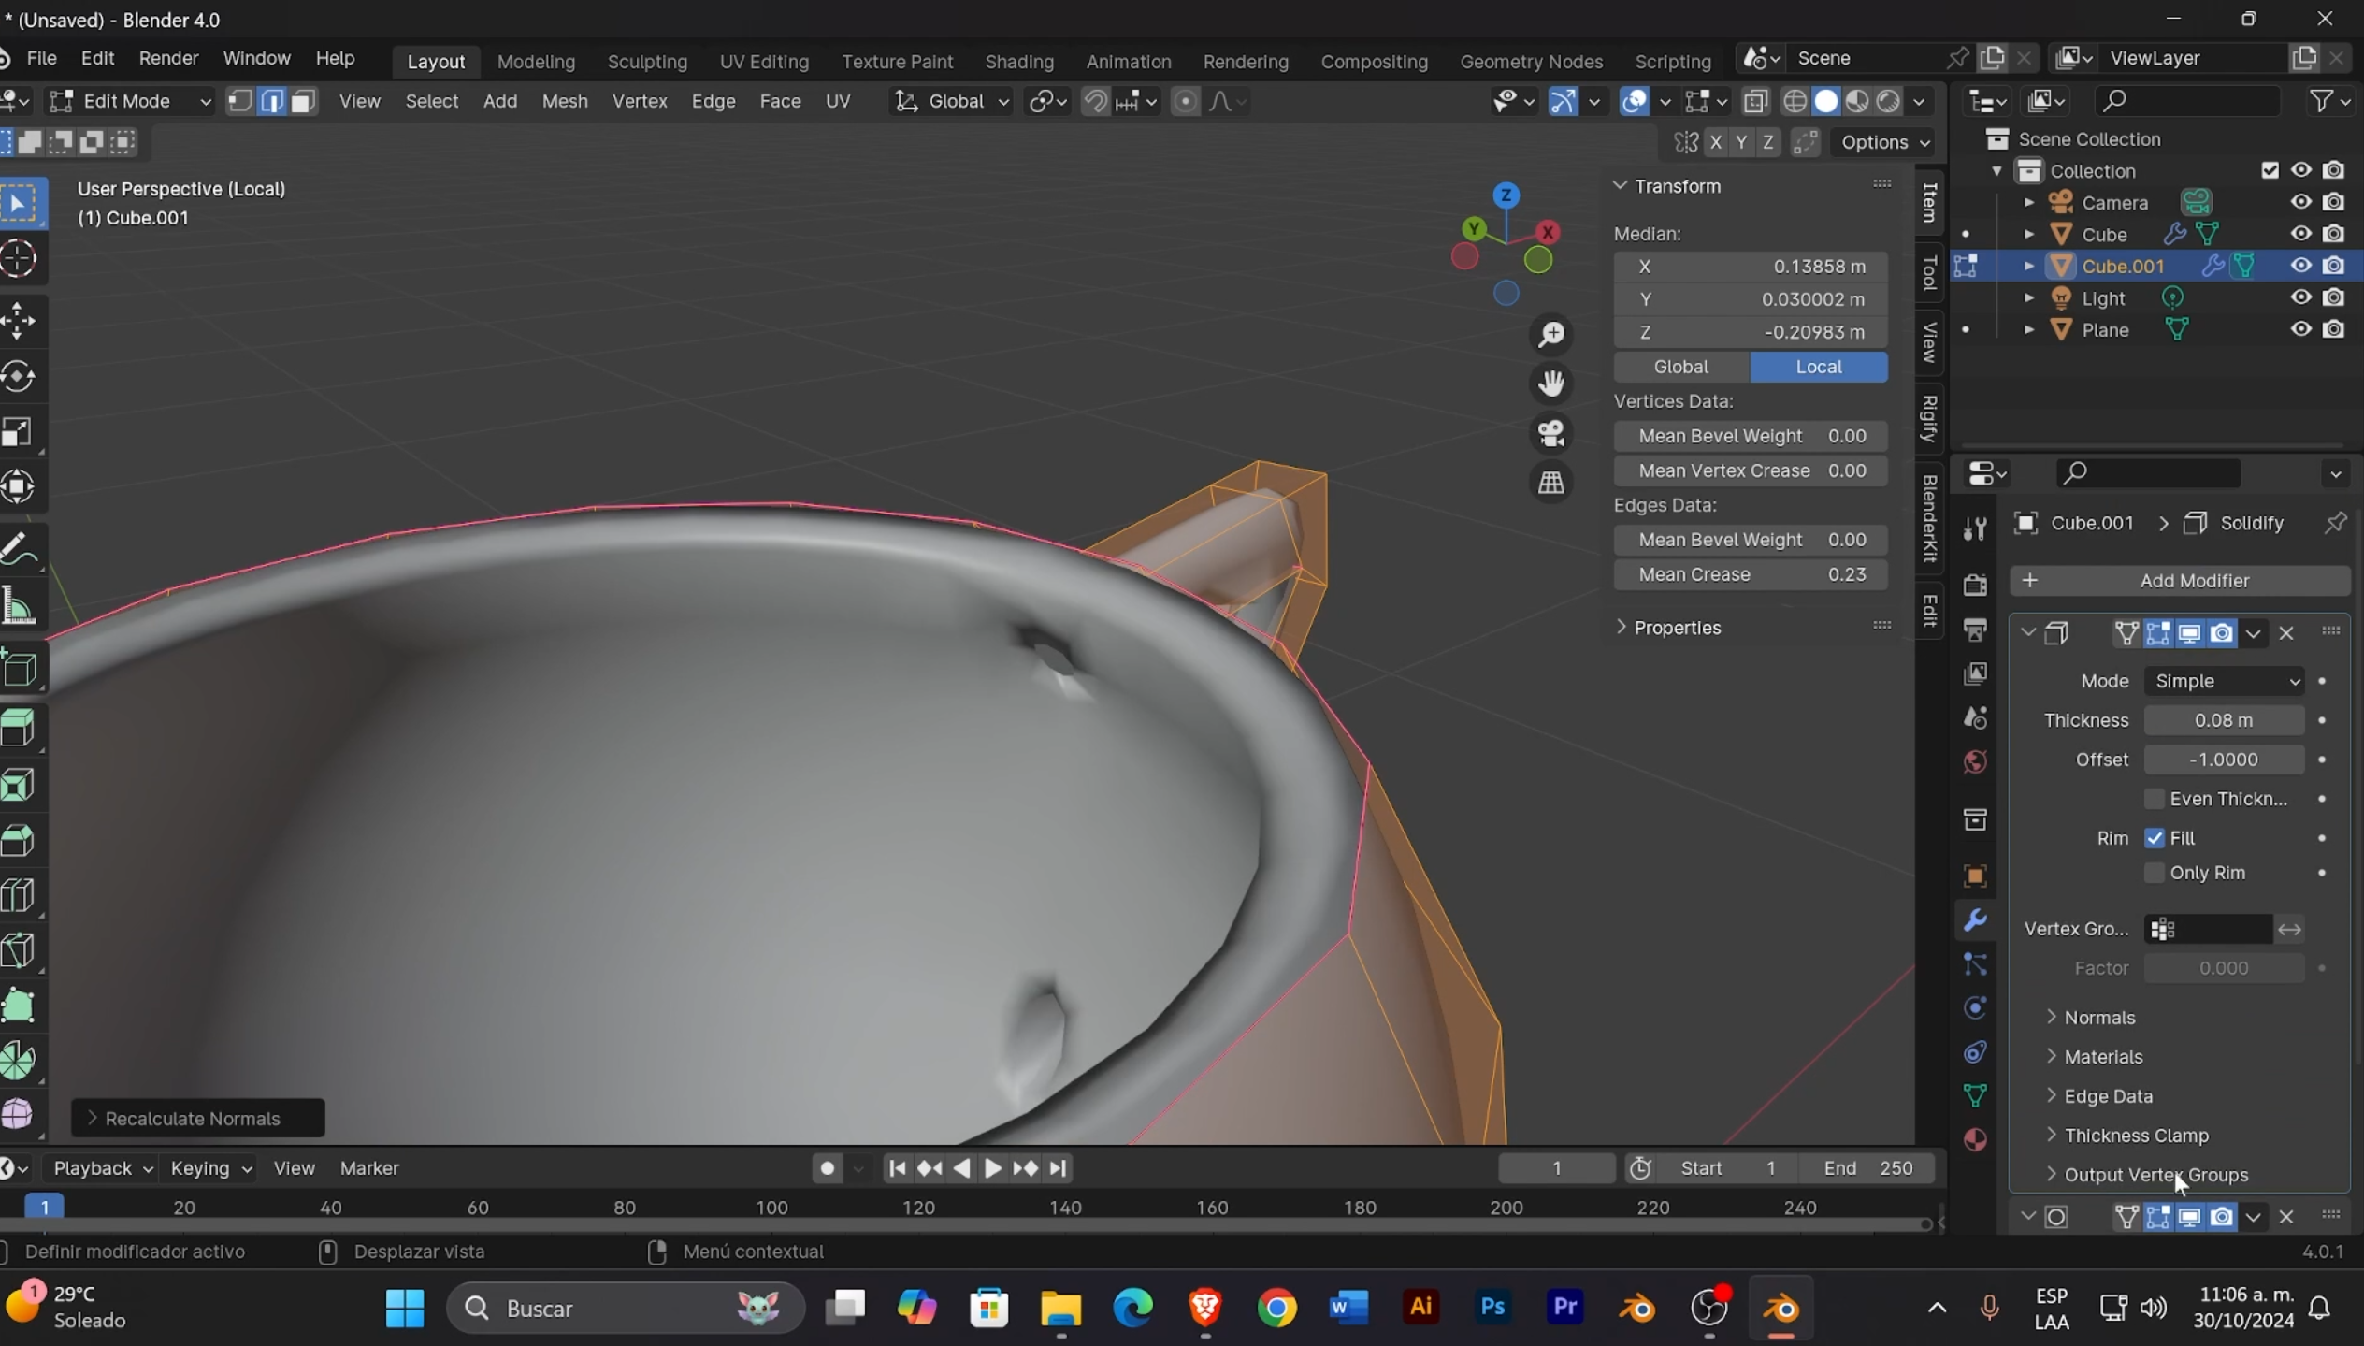Click the Mean Crease value field
Screen dimensions: 2364x1346
(1750, 574)
